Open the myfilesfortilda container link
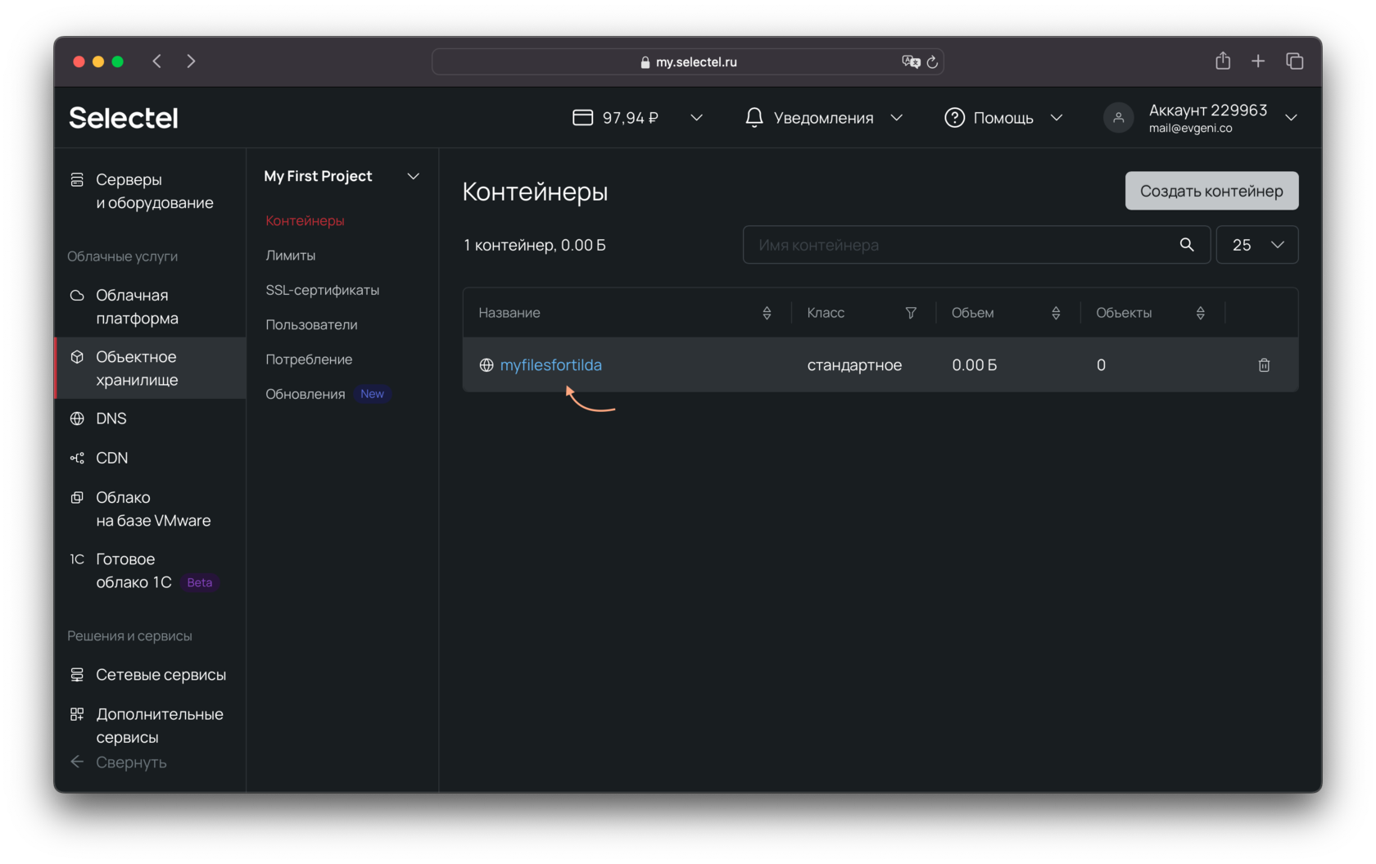This screenshot has width=1376, height=864. click(551, 365)
